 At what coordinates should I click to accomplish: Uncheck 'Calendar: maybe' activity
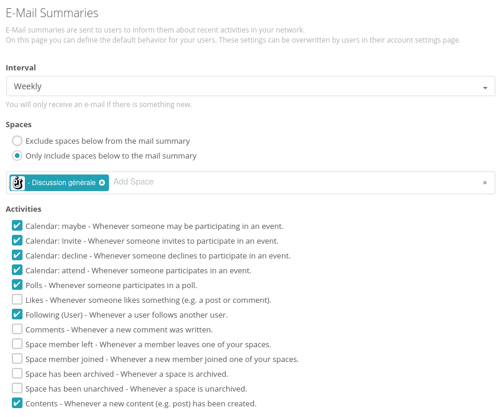click(17, 225)
